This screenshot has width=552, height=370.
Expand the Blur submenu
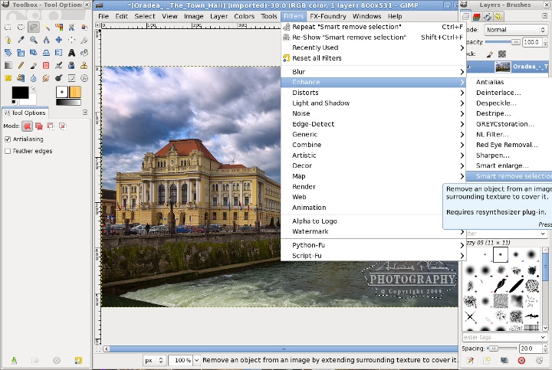pyautogui.click(x=373, y=72)
